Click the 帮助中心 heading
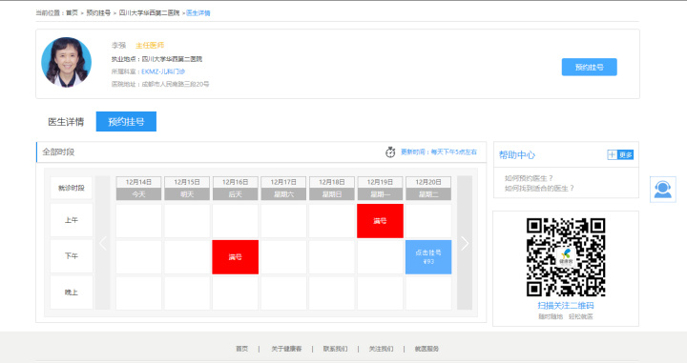Screen dimensions: 687x363 [x=517, y=154]
